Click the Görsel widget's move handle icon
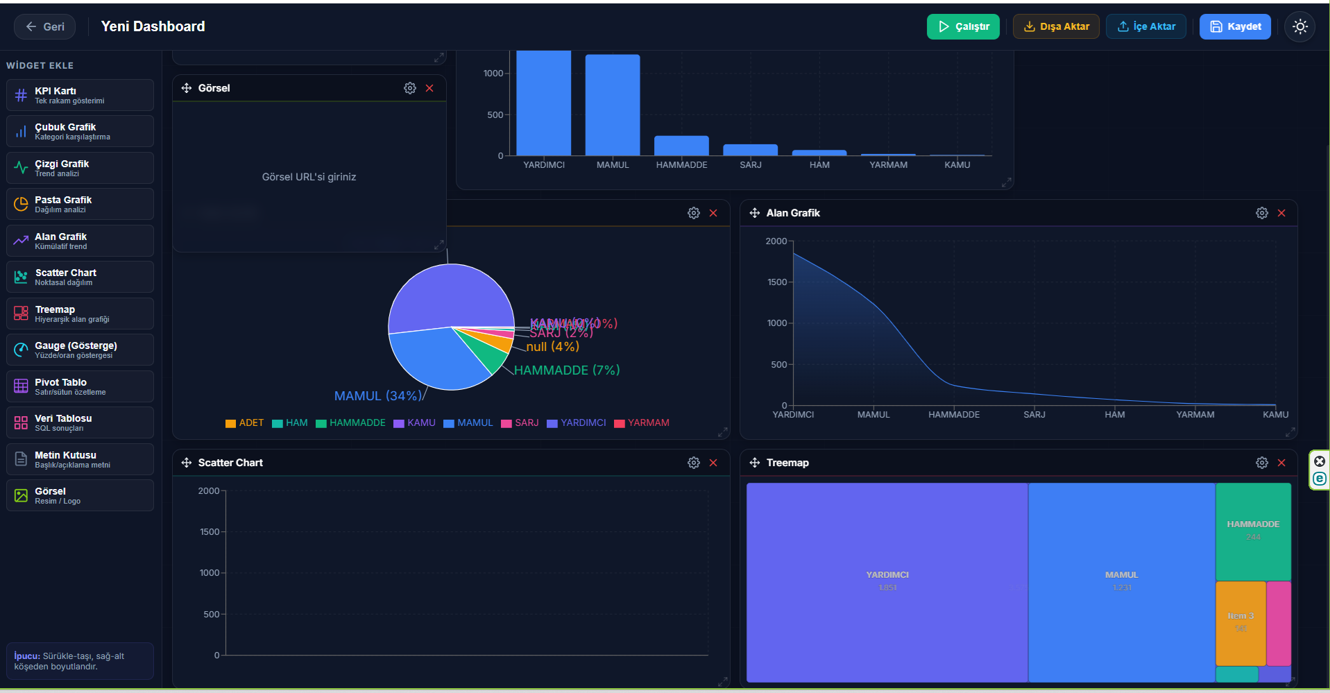The image size is (1330, 693). 187,88
